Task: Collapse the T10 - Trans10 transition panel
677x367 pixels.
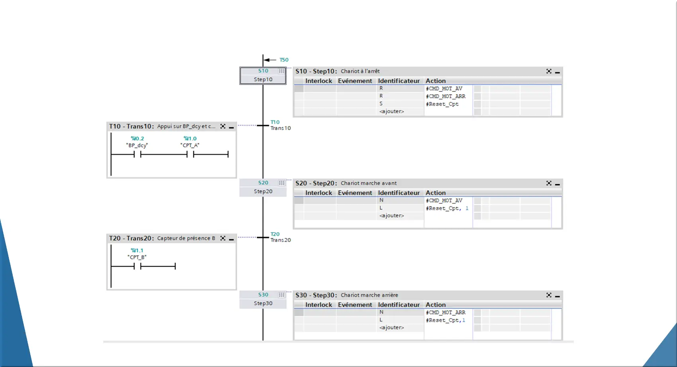Action: (231, 128)
